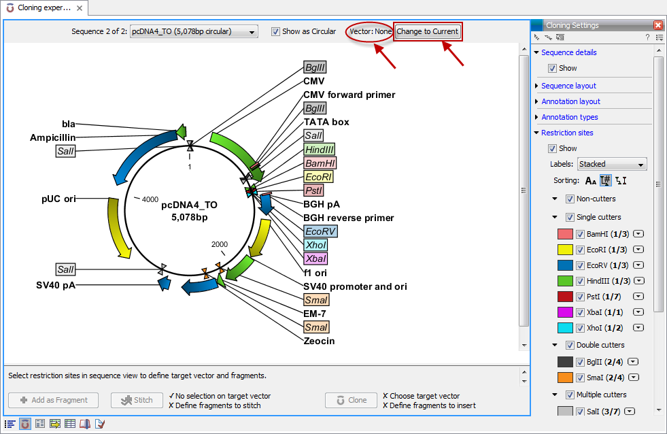
Task: Switch to circular sequence view icon
Action: point(25,424)
